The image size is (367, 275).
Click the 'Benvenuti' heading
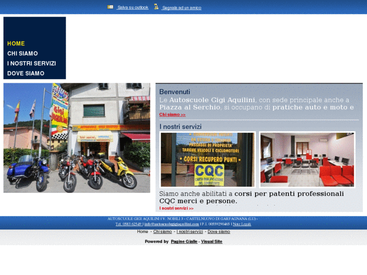(175, 92)
